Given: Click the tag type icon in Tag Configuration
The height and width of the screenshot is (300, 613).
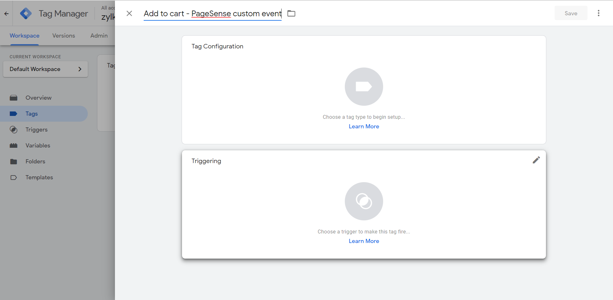Looking at the screenshot, I should point(364,87).
